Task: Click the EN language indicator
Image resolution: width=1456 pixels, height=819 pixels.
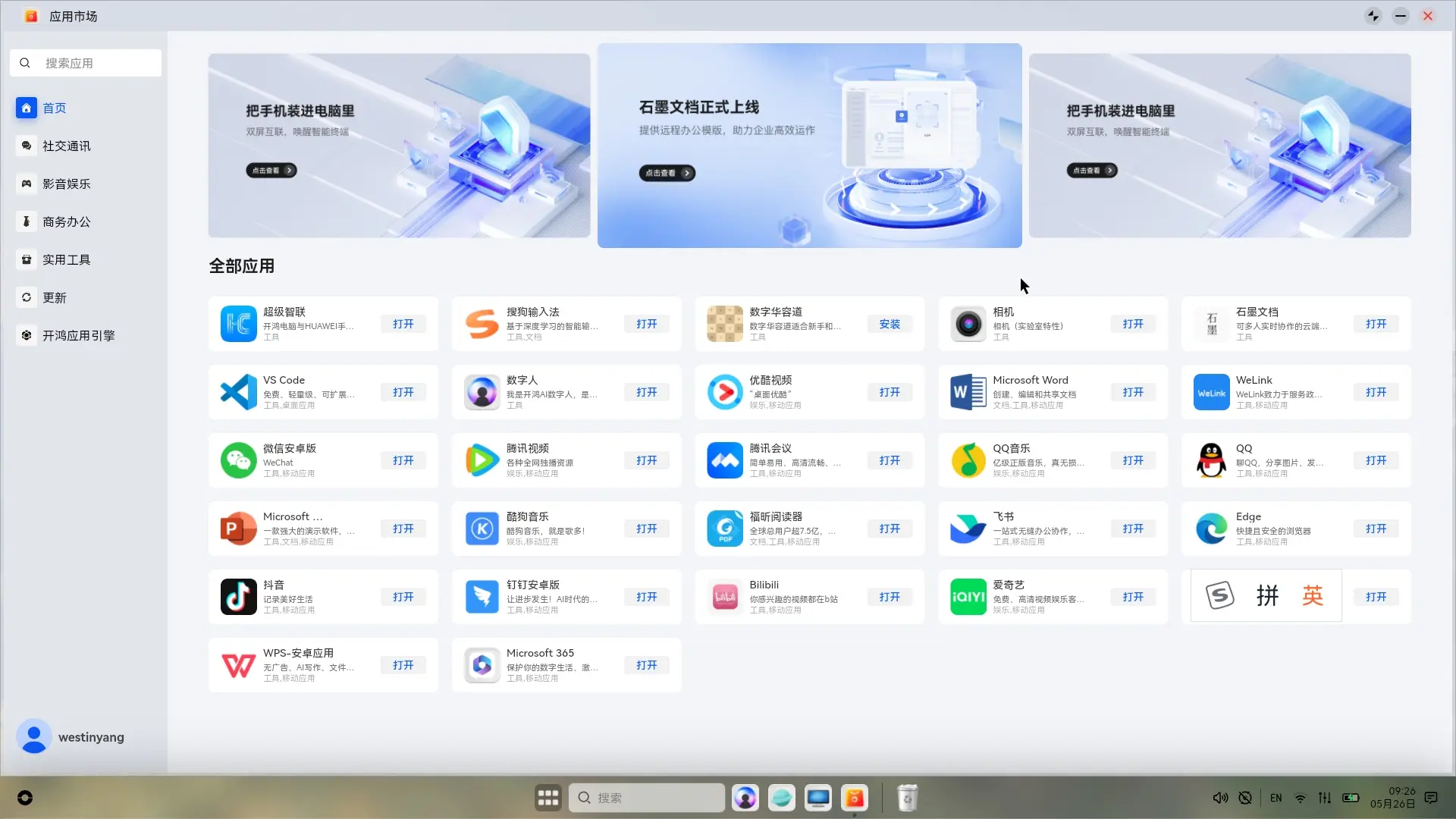Action: pos(1276,798)
